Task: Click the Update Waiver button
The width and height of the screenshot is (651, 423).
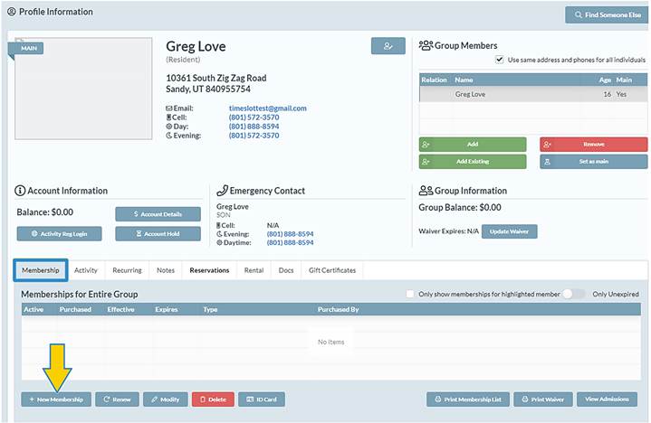Action: [x=508, y=231]
